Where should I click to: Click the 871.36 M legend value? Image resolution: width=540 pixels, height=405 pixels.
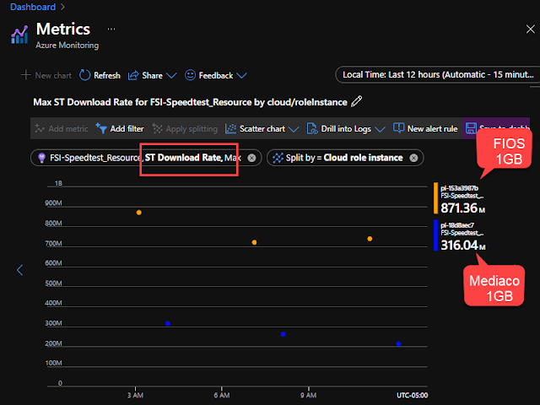(463, 208)
